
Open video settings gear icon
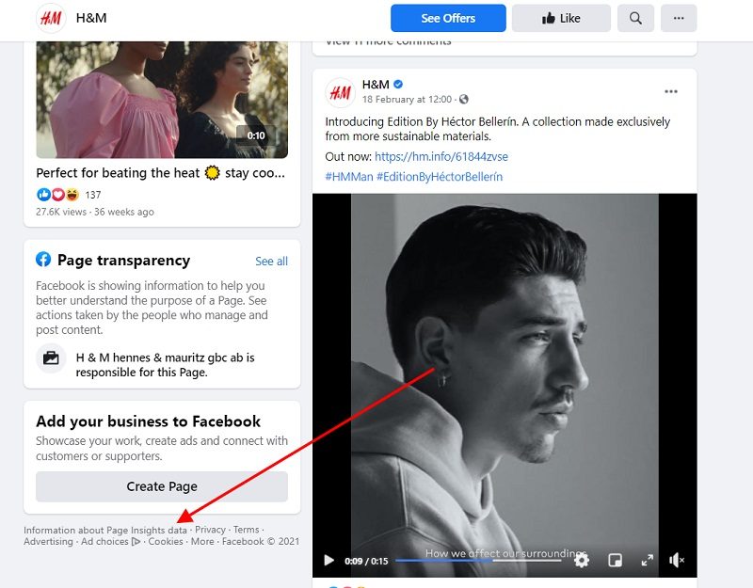tap(582, 560)
